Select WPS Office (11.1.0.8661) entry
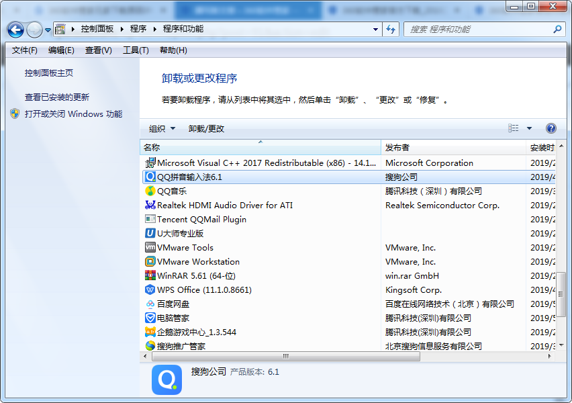Screen dimensions: 572x403 [204, 290]
